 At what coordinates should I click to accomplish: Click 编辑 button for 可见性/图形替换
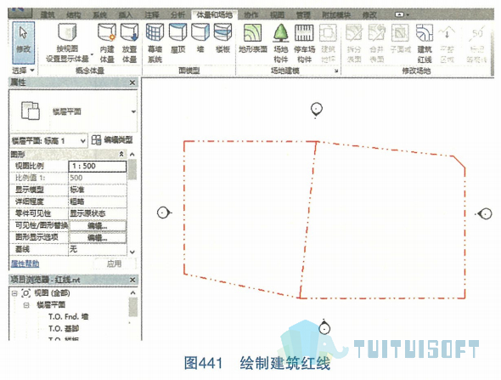pos(98,225)
